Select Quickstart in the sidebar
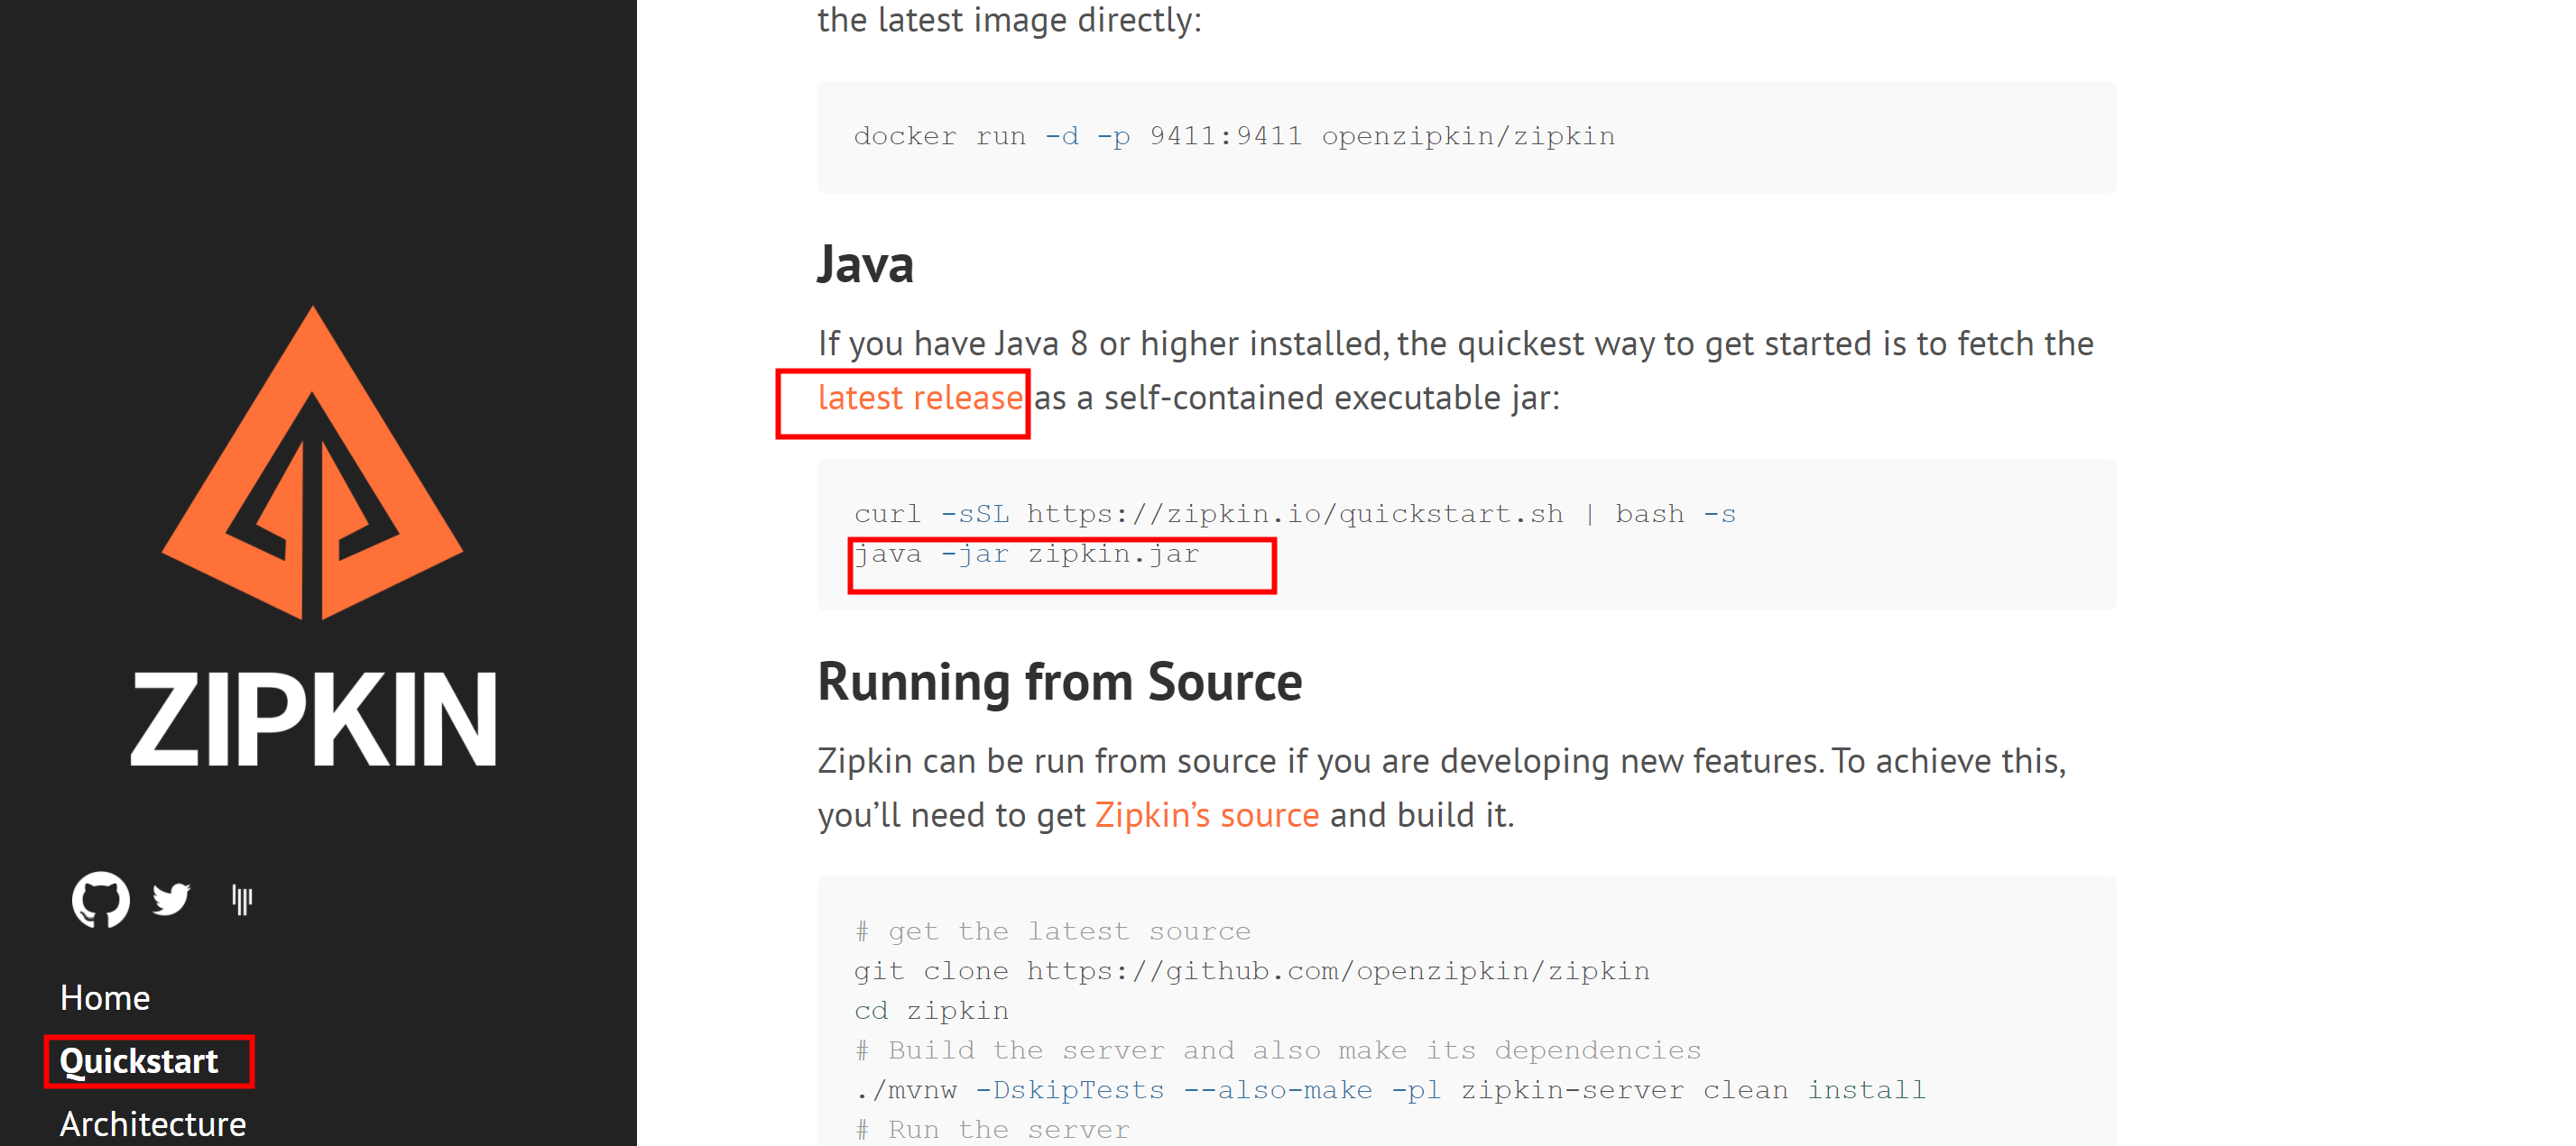This screenshot has width=2576, height=1146. click(139, 1060)
